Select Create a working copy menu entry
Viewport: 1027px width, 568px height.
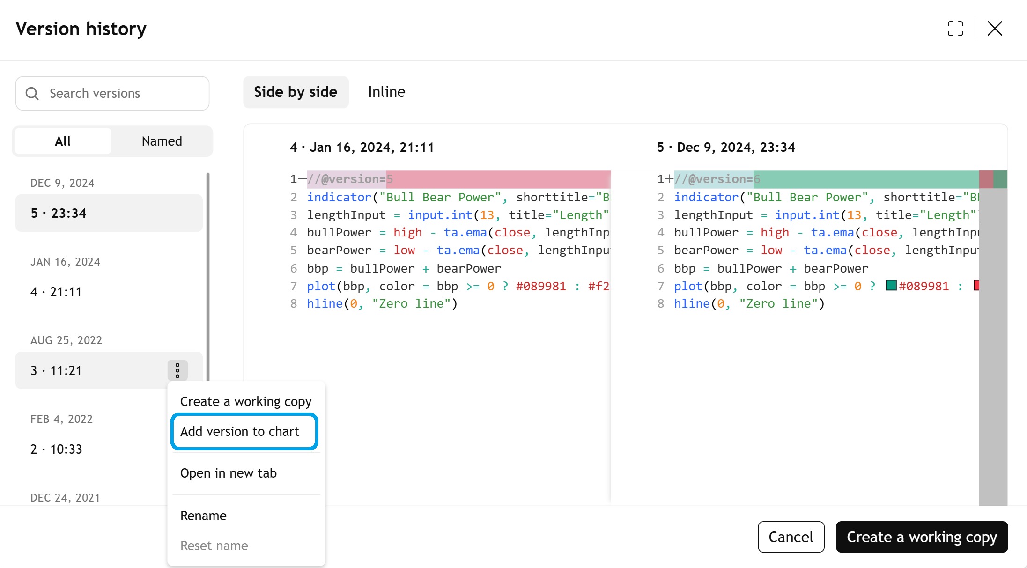click(245, 402)
